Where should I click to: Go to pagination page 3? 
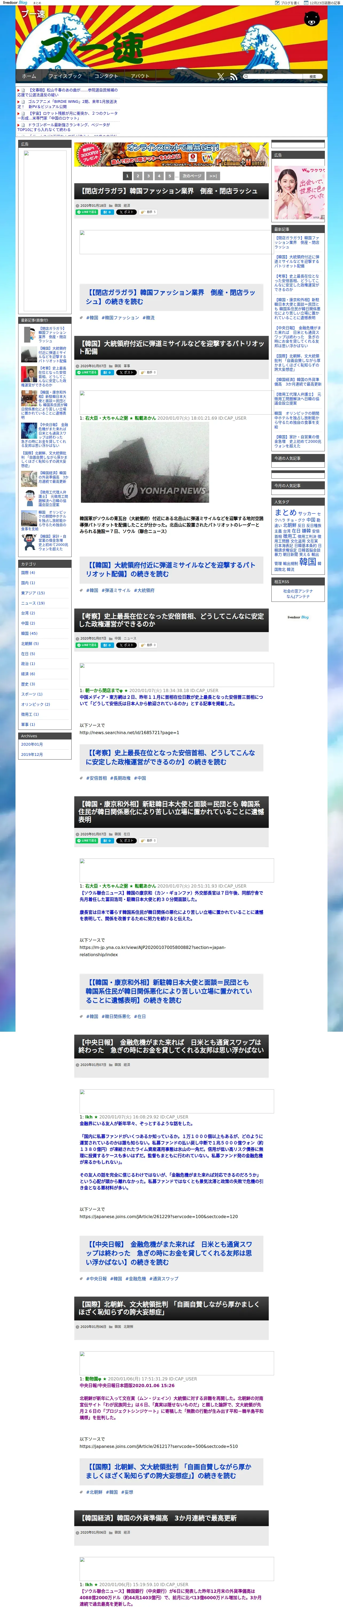pos(148,177)
